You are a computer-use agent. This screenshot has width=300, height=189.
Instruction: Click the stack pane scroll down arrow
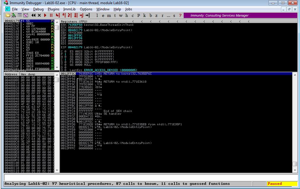(295, 170)
